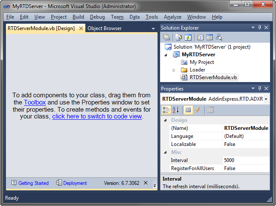Open the Help menu
The width and height of the screenshot is (276, 206).
coord(217,17)
